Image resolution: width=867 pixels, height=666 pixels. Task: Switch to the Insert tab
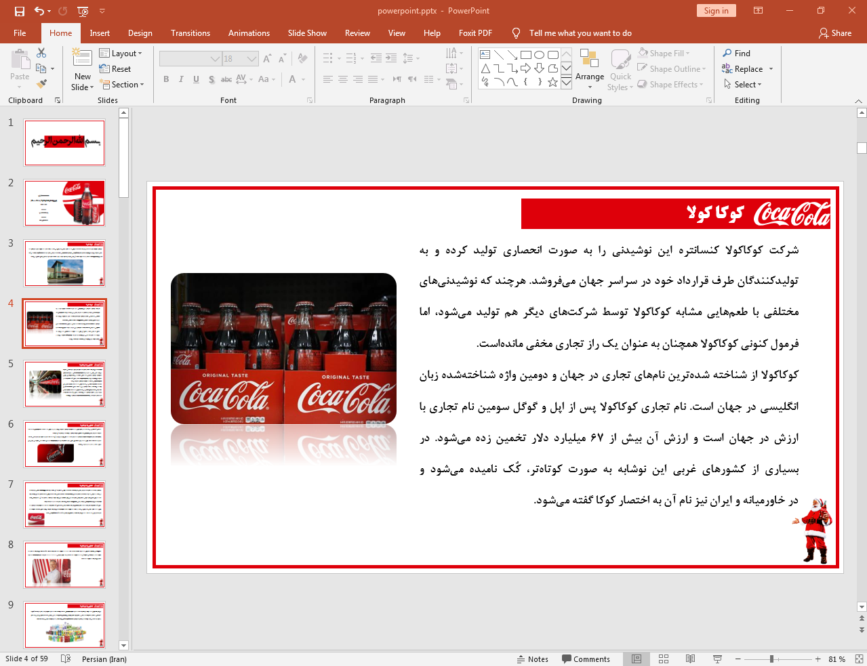(100, 33)
